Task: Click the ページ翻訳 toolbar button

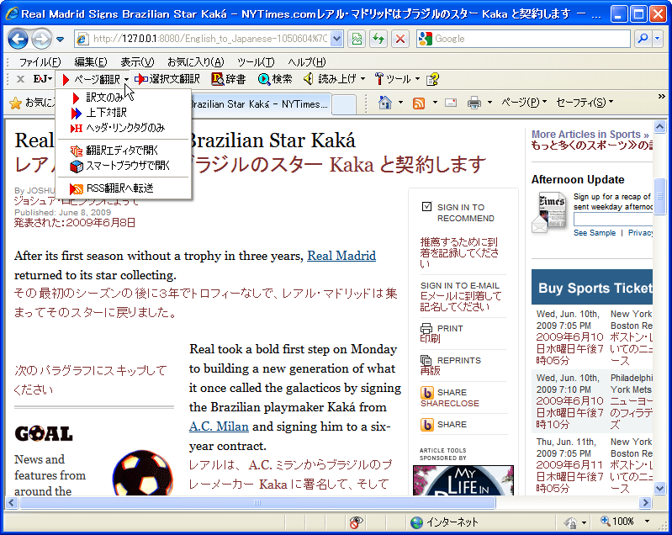Action: [x=91, y=79]
